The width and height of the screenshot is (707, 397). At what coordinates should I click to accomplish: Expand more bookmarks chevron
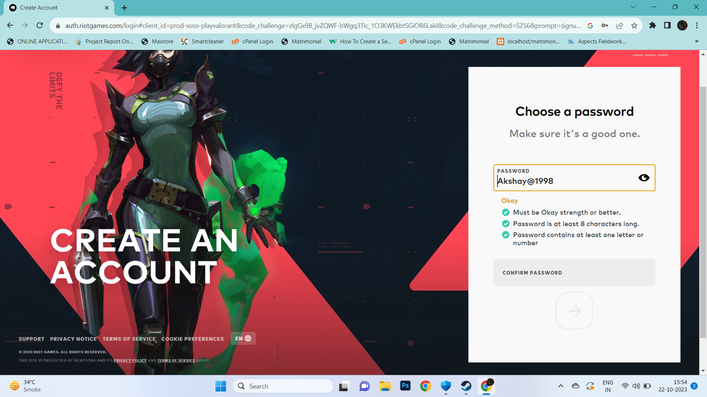(697, 41)
